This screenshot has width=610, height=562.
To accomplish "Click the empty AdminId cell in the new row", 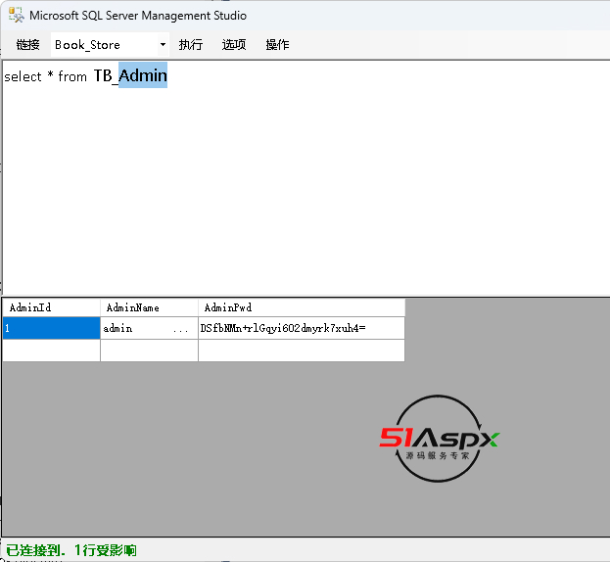I will [51, 351].
